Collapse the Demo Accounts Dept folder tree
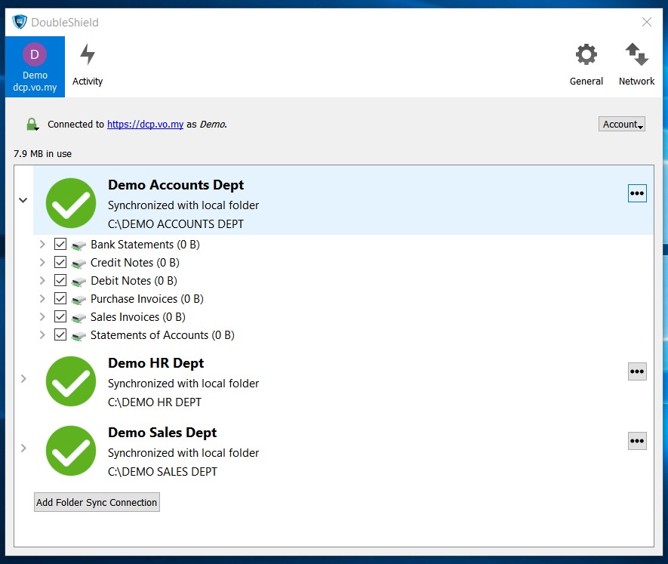Screen dimensions: 668x564 coord(23,200)
